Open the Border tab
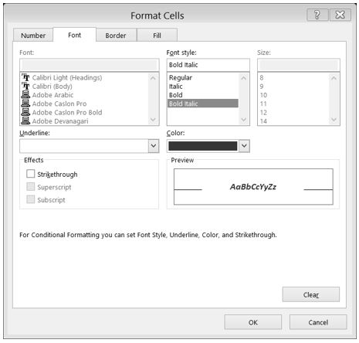The width and height of the screenshot is (359, 343). 116,36
